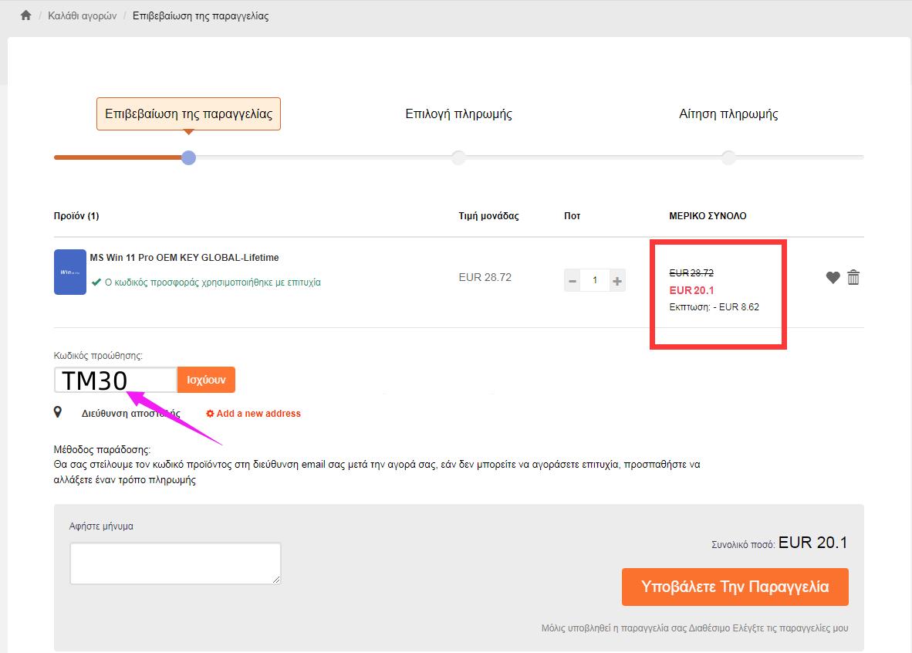
Task: Select the Επιλογή πληρωμής step
Action: (x=458, y=114)
